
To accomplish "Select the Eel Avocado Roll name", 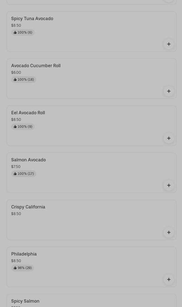I will coord(28,113).
